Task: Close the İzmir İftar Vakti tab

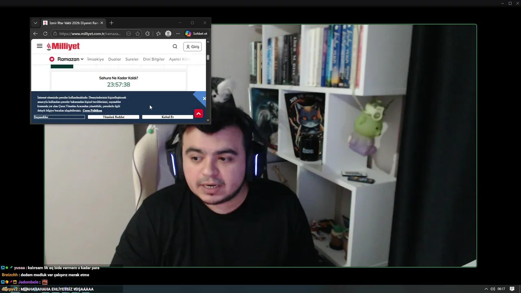Action: [x=102, y=23]
